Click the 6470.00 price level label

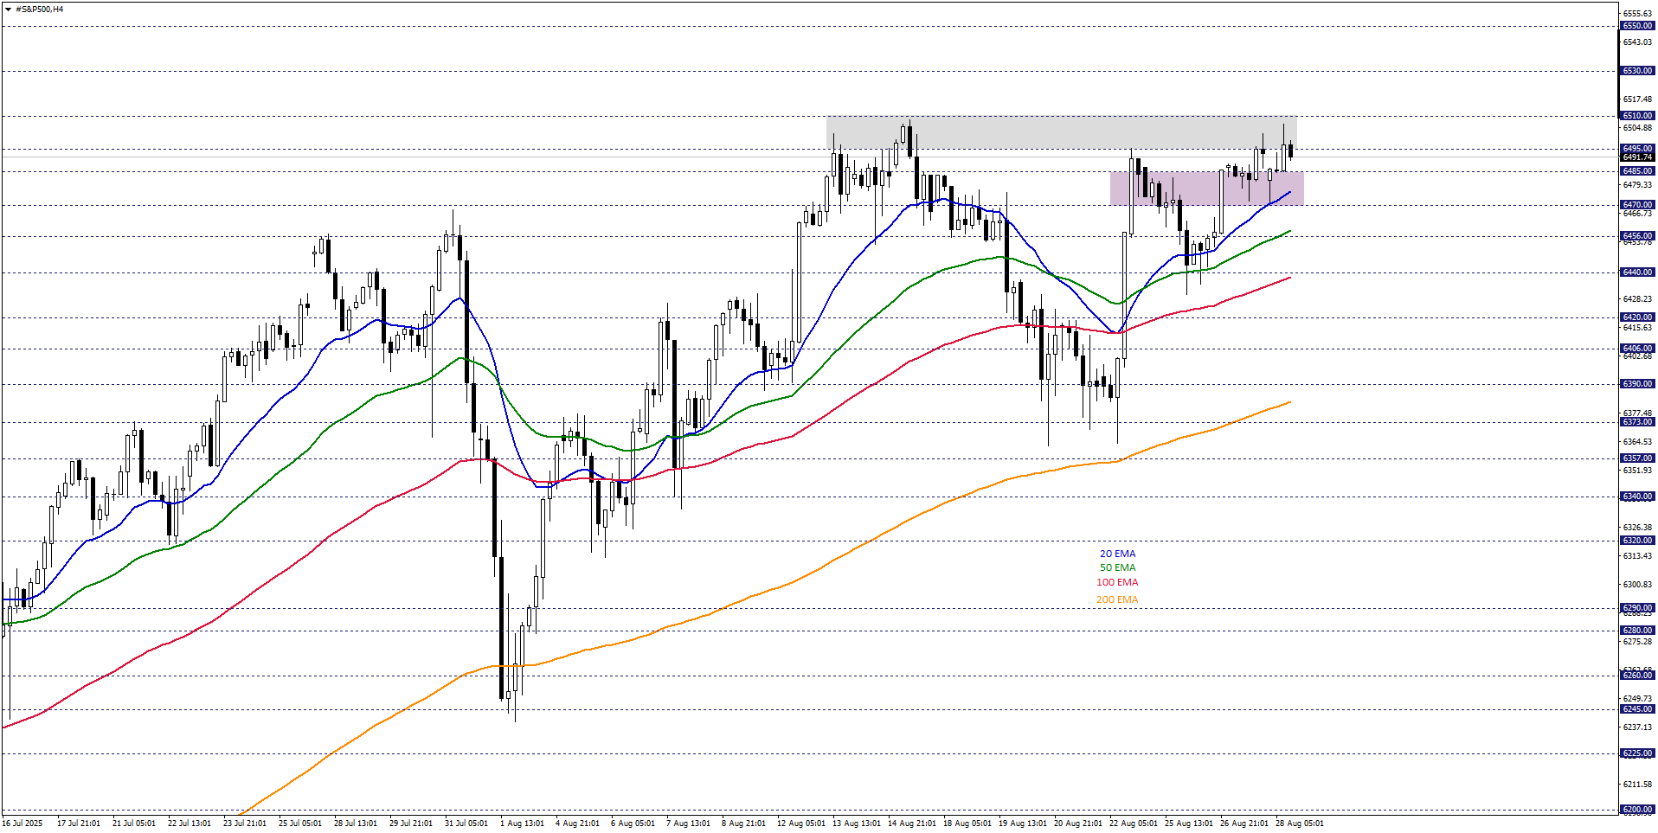click(1636, 205)
